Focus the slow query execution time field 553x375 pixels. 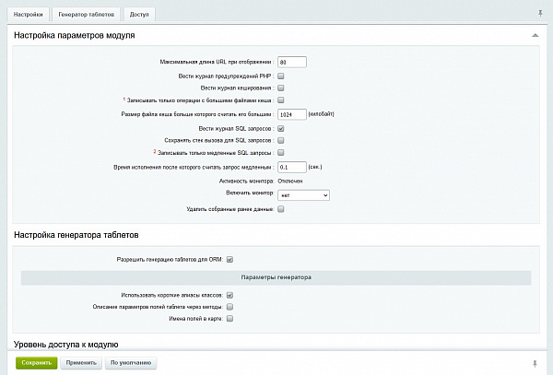291,167
